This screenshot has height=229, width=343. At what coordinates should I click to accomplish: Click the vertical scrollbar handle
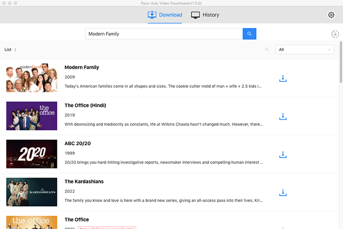pos(341,62)
